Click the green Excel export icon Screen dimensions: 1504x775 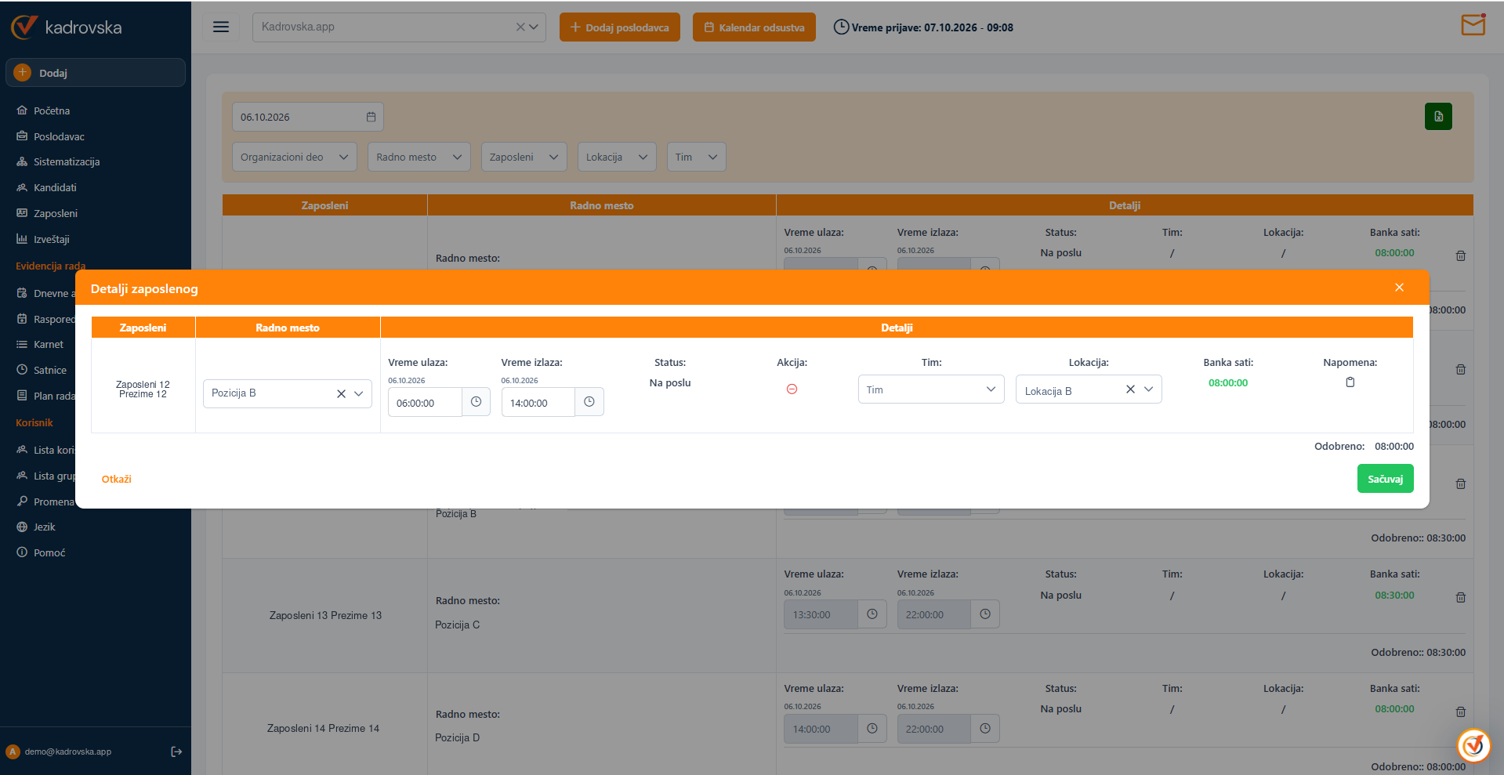(x=1438, y=117)
